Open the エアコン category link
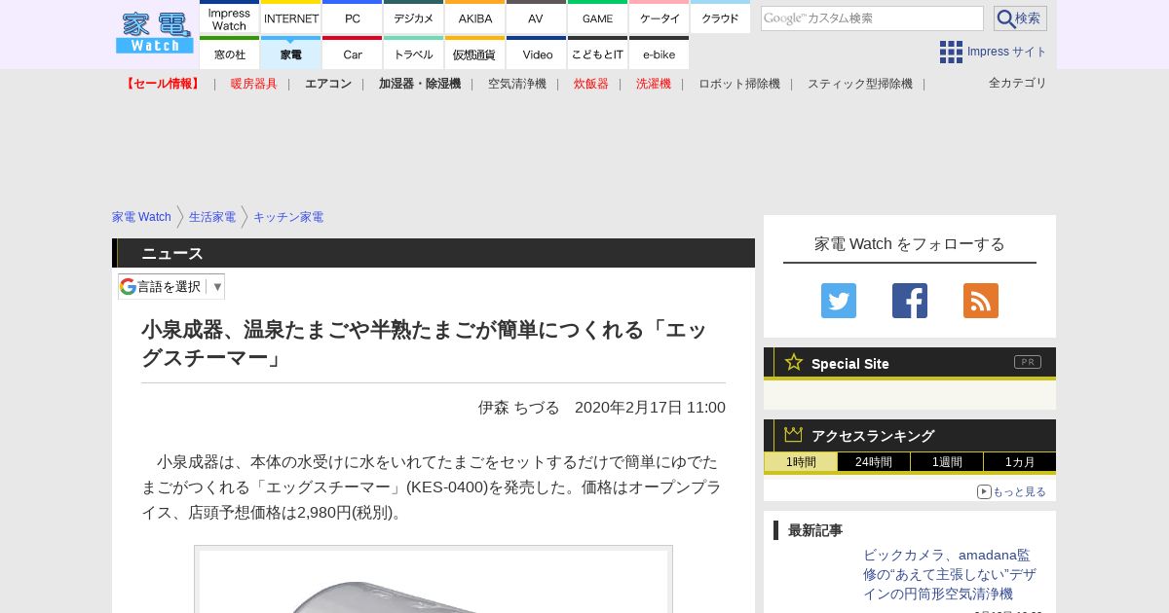This screenshot has width=1169, height=613. pos(328,84)
